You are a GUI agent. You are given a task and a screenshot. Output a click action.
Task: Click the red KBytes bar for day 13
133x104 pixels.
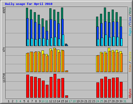click(x=55, y=86)
